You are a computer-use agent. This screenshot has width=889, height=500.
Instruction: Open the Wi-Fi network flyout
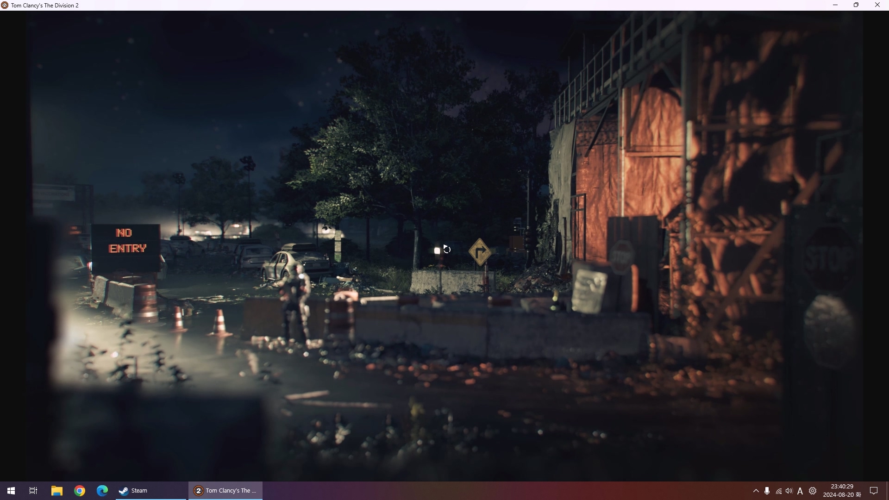[x=778, y=491]
